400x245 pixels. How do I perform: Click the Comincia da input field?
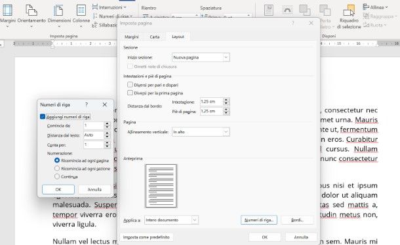(94, 125)
